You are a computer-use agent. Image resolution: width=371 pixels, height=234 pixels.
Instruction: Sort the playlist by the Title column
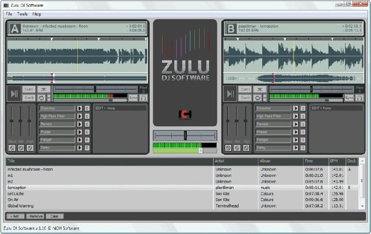(x=109, y=162)
